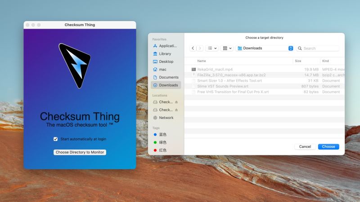Click the Checksum Thing lightning bolt logo

pyautogui.click(x=75, y=66)
